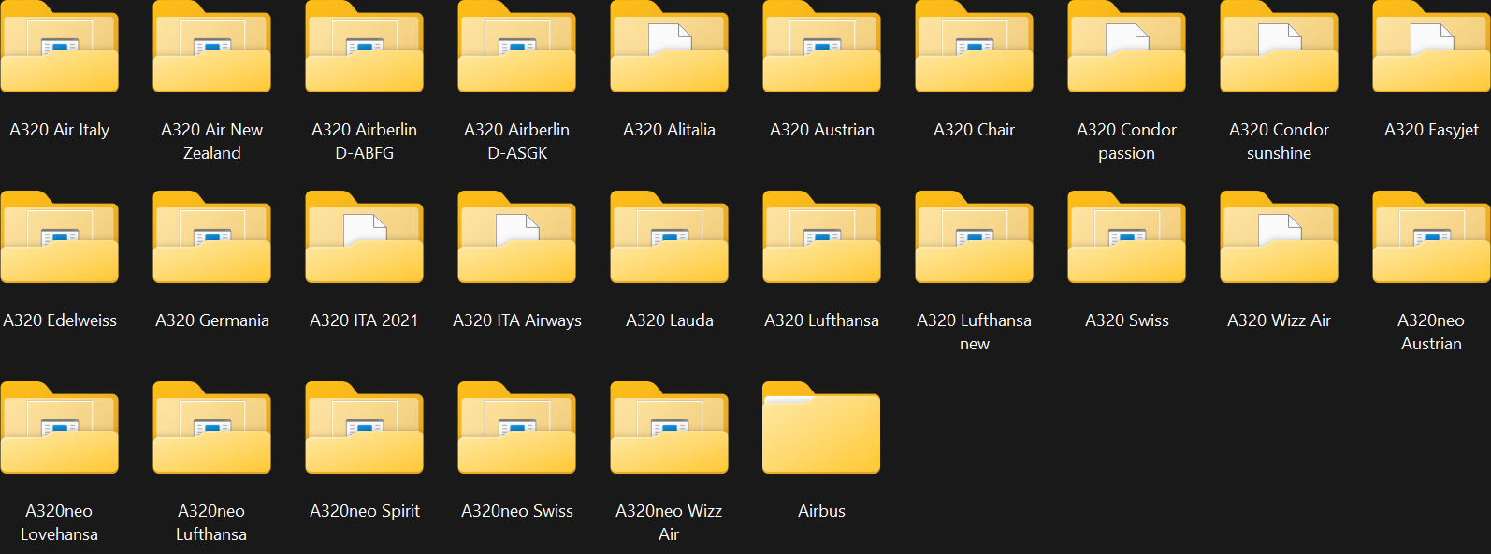Screen dimensions: 1491x554
Task: Click the 'A320neo Wizz Air' label text
Action: [x=670, y=522]
